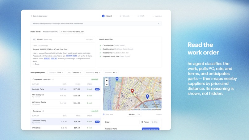Select Johnstone Supply $31.00 capacitor row

click(x=65, y=103)
